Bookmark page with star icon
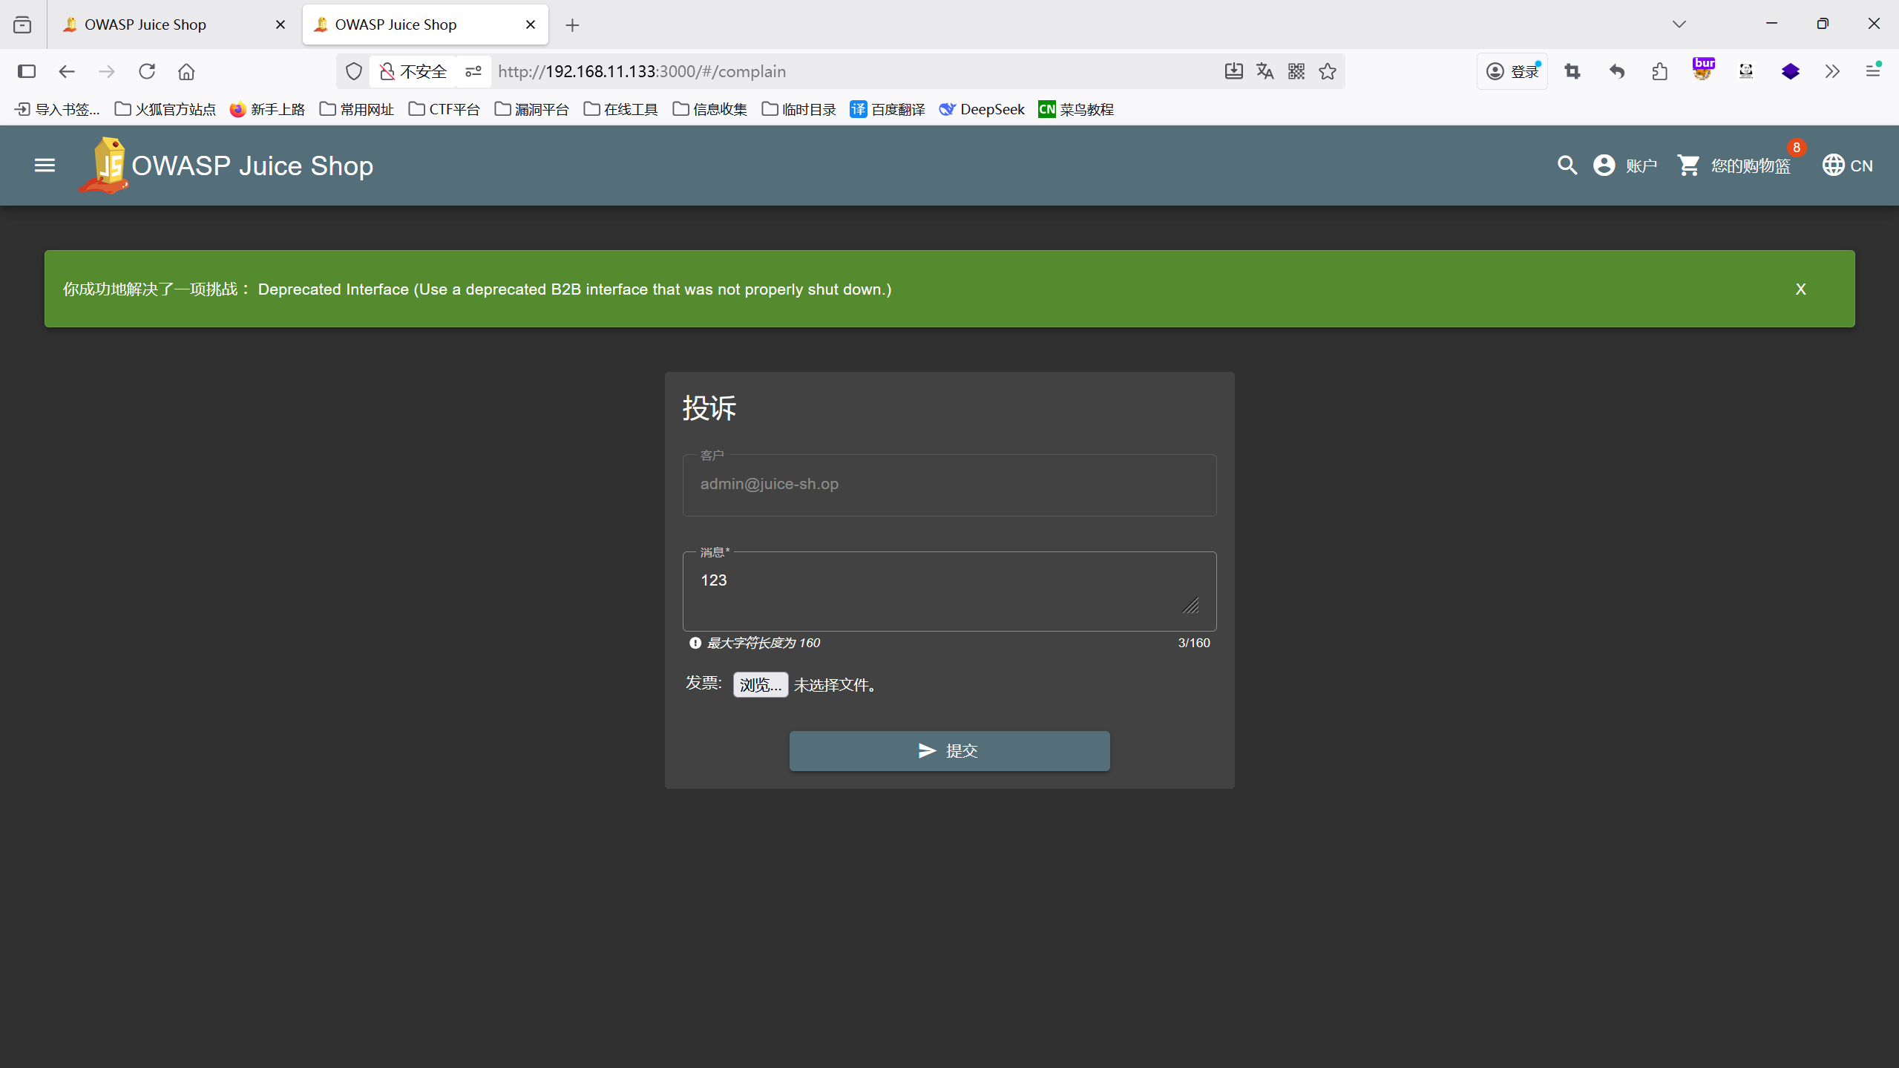Image resolution: width=1899 pixels, height=1068 pixels. [x=1328, y=71]
